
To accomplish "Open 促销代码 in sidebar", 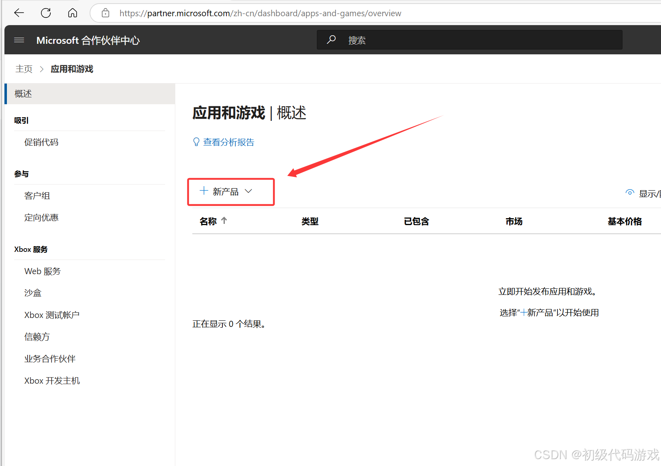I will point(41,142).
